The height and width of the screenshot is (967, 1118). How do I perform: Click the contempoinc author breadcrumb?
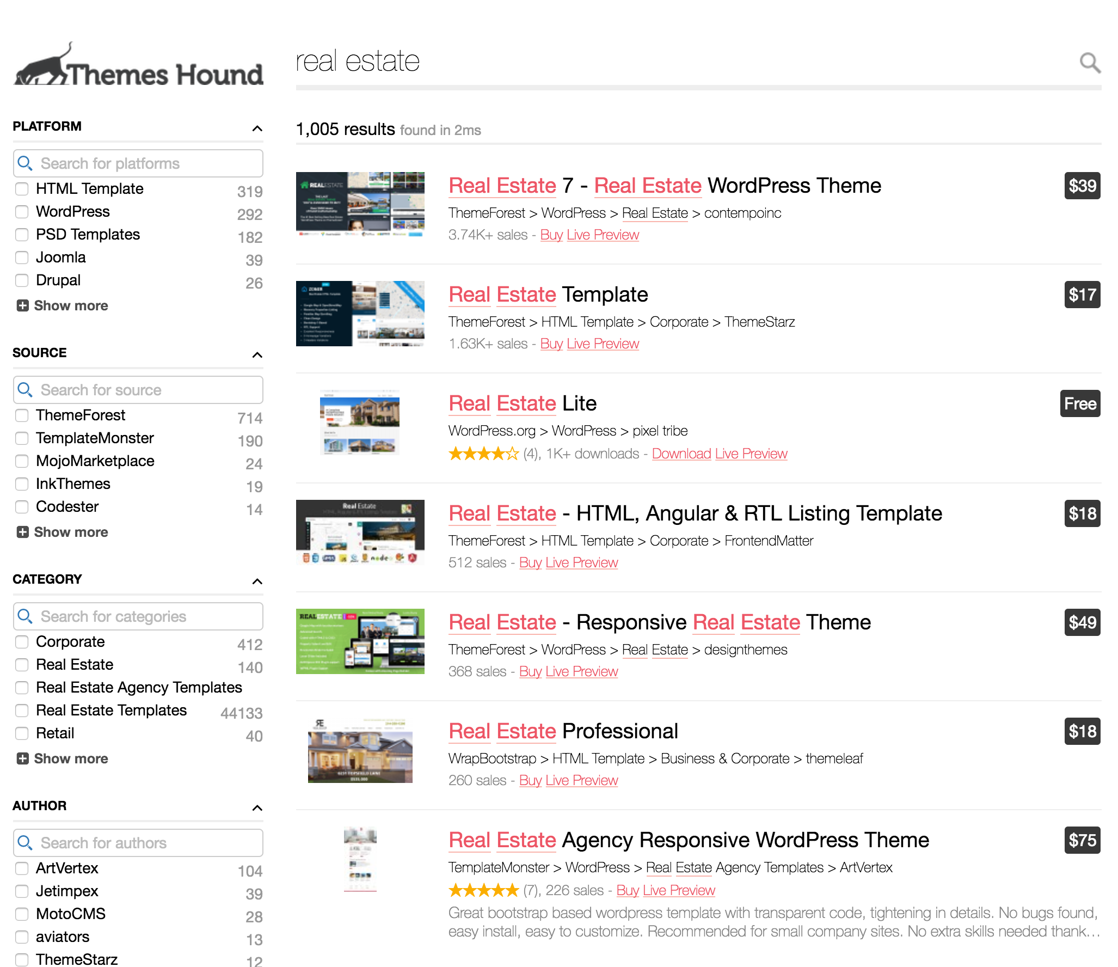[742, 213]
